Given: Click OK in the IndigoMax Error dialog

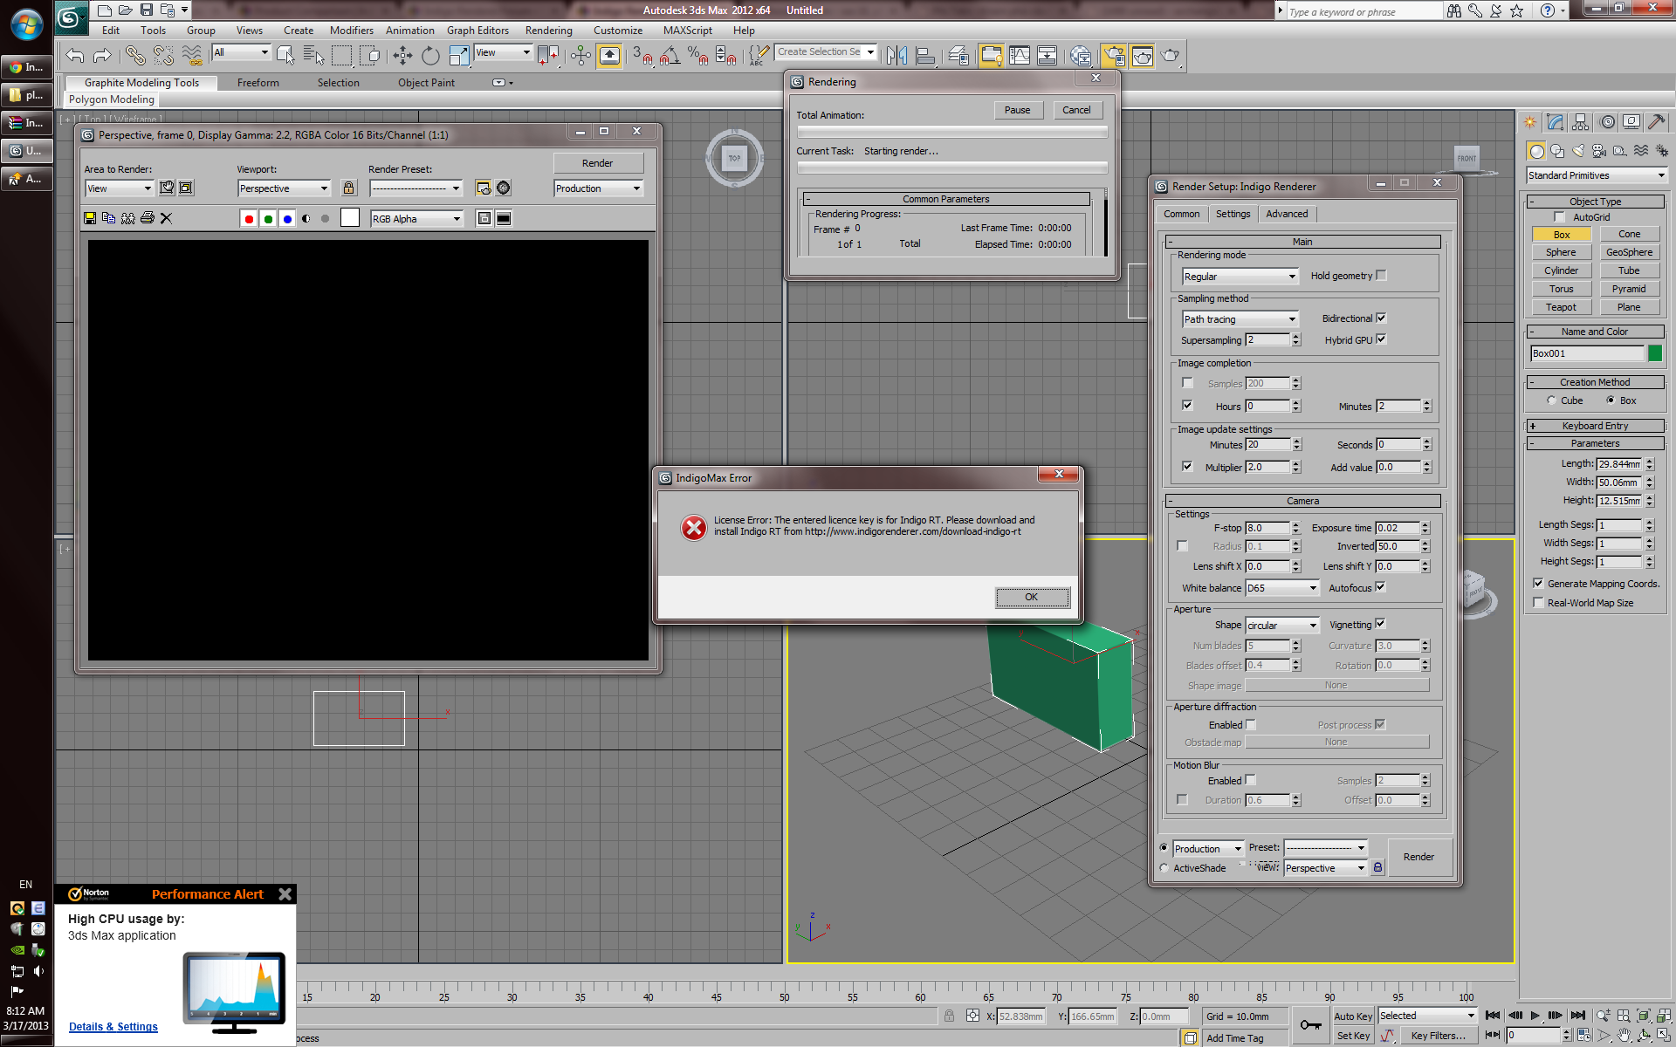Looking at the screenshot, I should (x=1032, y=597).
